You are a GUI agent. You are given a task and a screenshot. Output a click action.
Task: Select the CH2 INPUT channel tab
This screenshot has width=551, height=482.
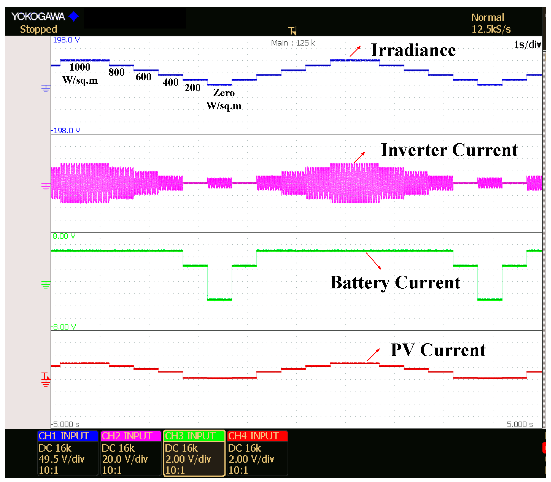(x=131, y=436)
